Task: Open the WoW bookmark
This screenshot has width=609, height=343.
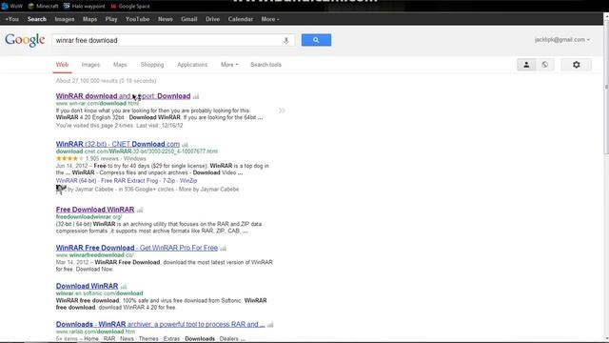Action: (x=12, y=6)
